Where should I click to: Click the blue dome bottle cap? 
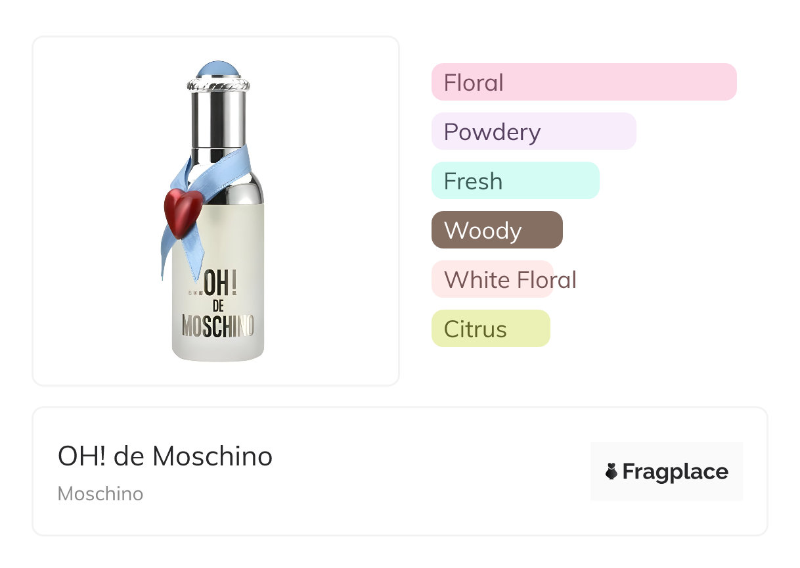tap(219, 69)
